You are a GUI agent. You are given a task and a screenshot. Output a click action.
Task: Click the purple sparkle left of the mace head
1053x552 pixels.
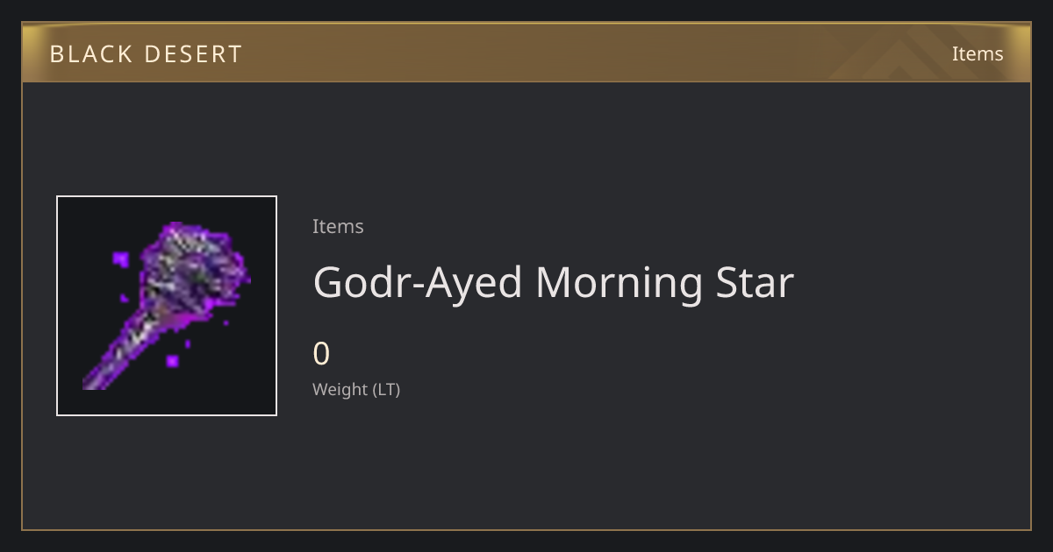121,259
